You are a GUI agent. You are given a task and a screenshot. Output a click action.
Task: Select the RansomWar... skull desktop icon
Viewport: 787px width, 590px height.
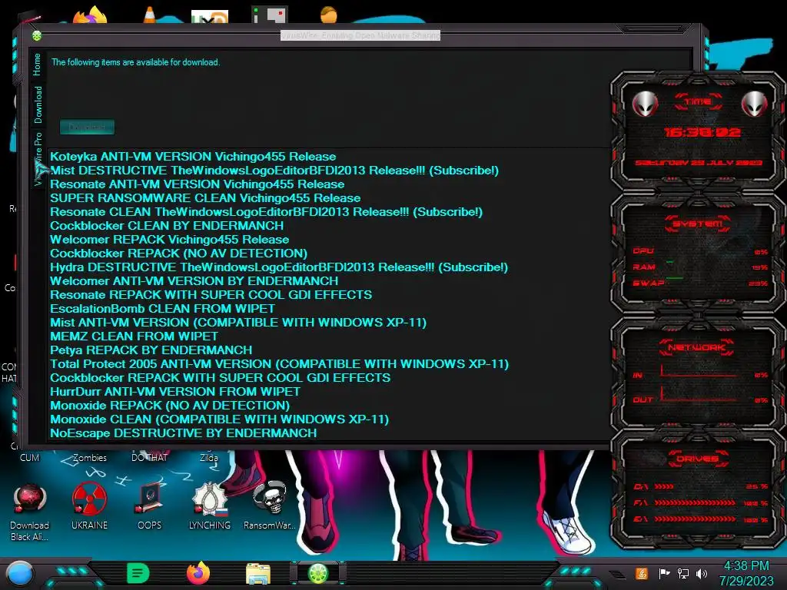coord(270,506)
